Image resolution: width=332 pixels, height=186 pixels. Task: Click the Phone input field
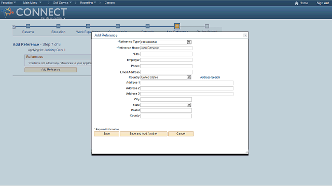pyautogui.click(x=166, y=66)
